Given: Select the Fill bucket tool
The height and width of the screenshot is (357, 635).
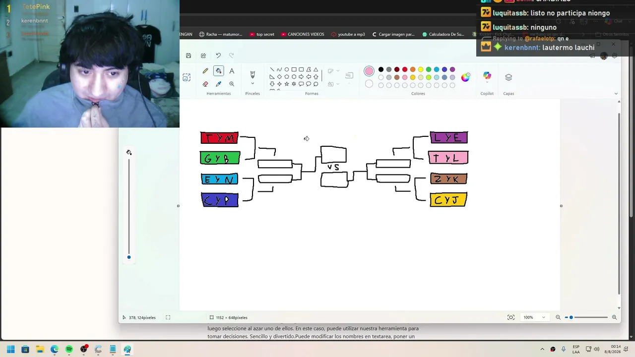Looking at the screenshot, I should (x=218, y=71).
